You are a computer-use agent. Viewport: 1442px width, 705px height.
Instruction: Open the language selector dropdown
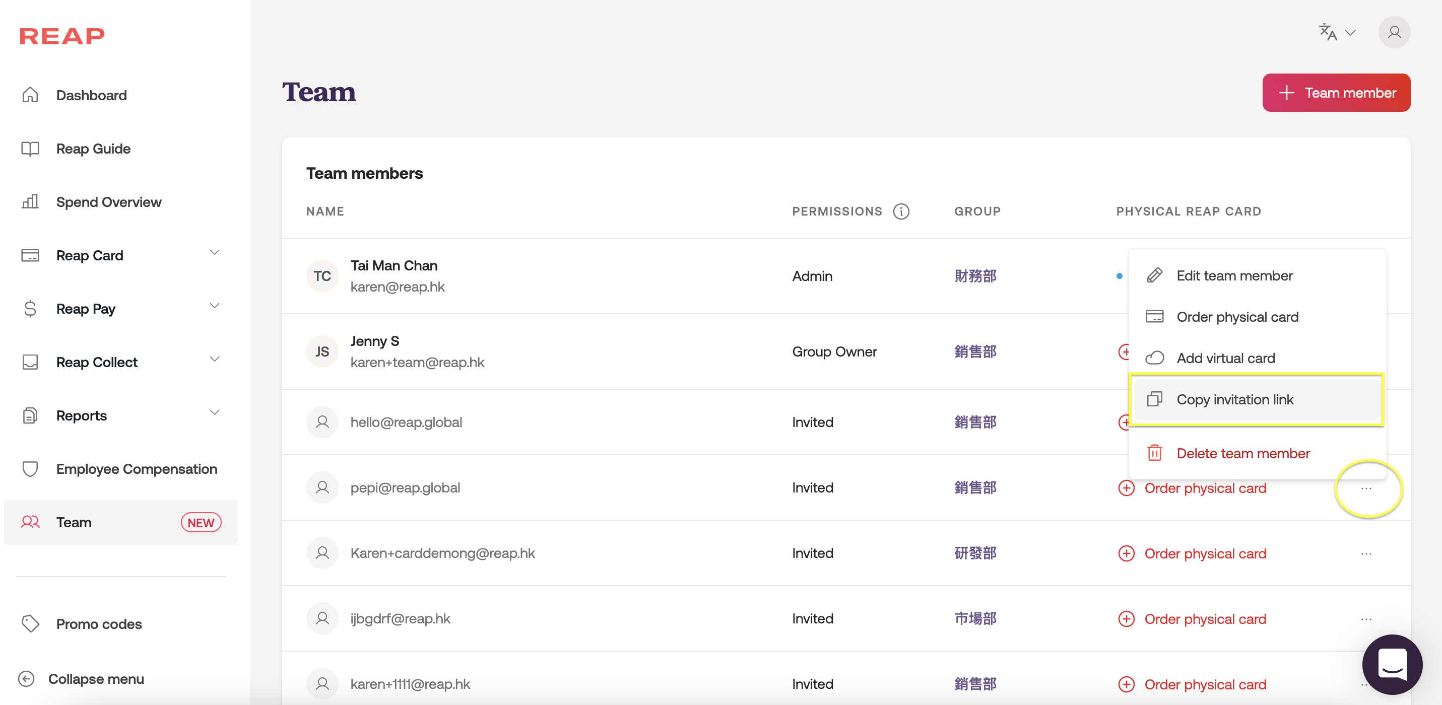point(1337,32)
